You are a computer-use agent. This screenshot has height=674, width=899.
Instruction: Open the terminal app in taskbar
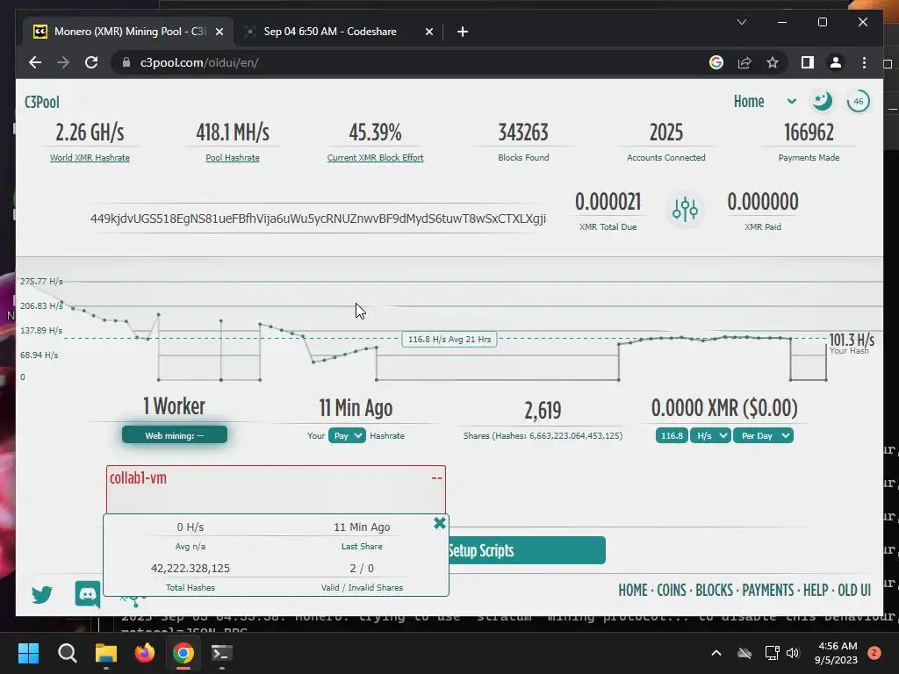222,653
